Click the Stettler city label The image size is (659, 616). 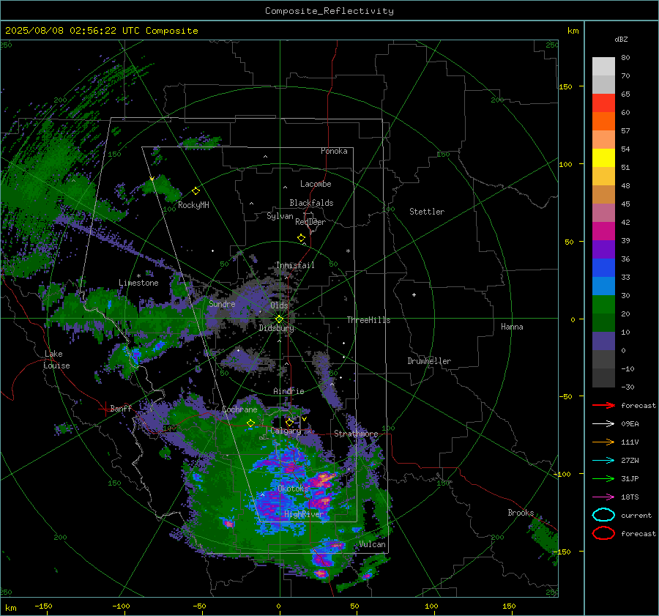[427, 212]
